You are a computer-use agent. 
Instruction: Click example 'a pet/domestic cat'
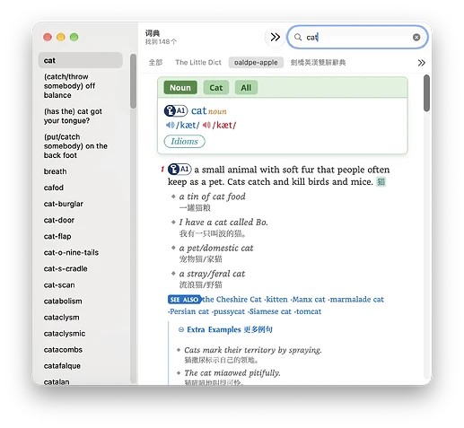click(216, 248)
